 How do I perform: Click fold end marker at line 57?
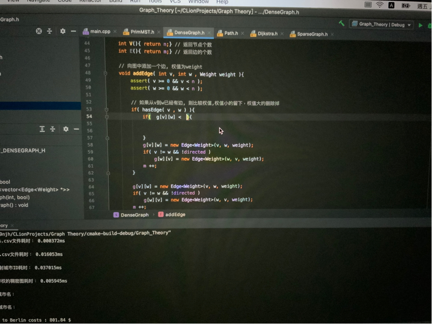pyautogui.click(x=107, y=138)
